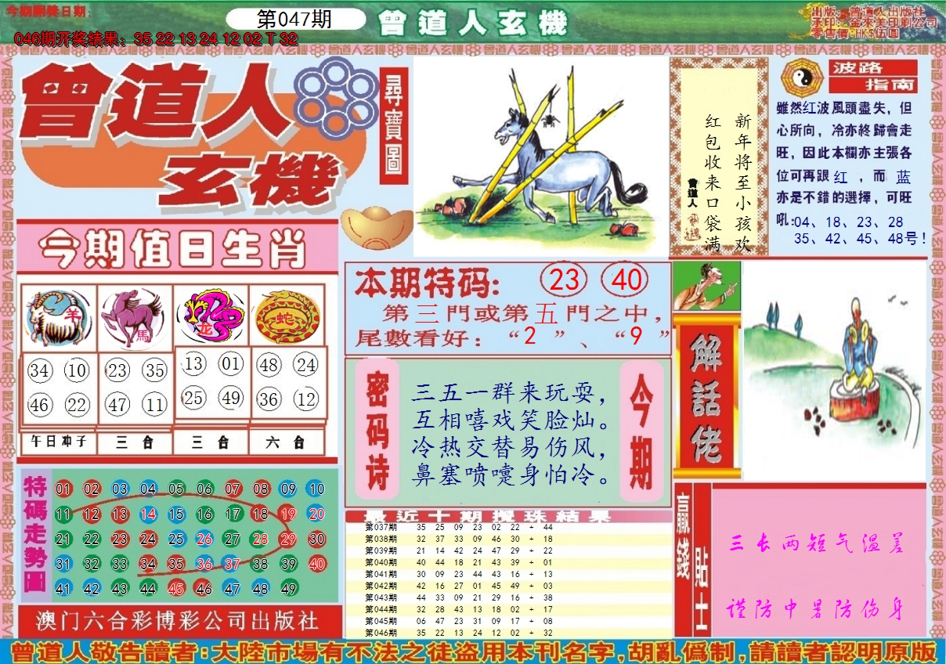Click the pointing man icon beside 解話佬

tap(706, 286)
